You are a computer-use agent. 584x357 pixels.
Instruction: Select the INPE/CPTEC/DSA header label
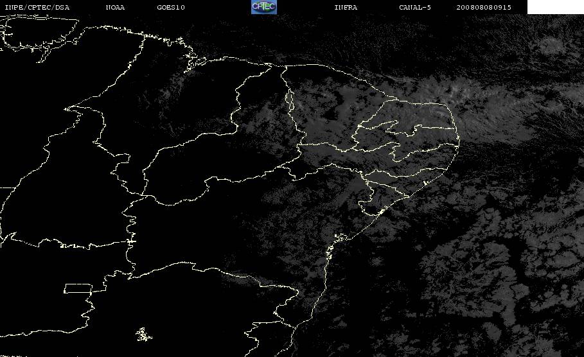tap(37, 8)
